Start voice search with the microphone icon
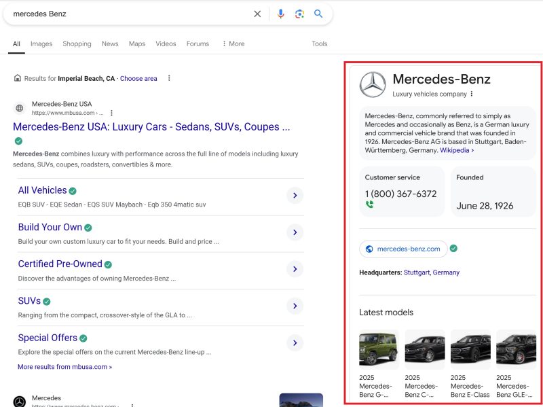543x407 pixels. point(280,14)
